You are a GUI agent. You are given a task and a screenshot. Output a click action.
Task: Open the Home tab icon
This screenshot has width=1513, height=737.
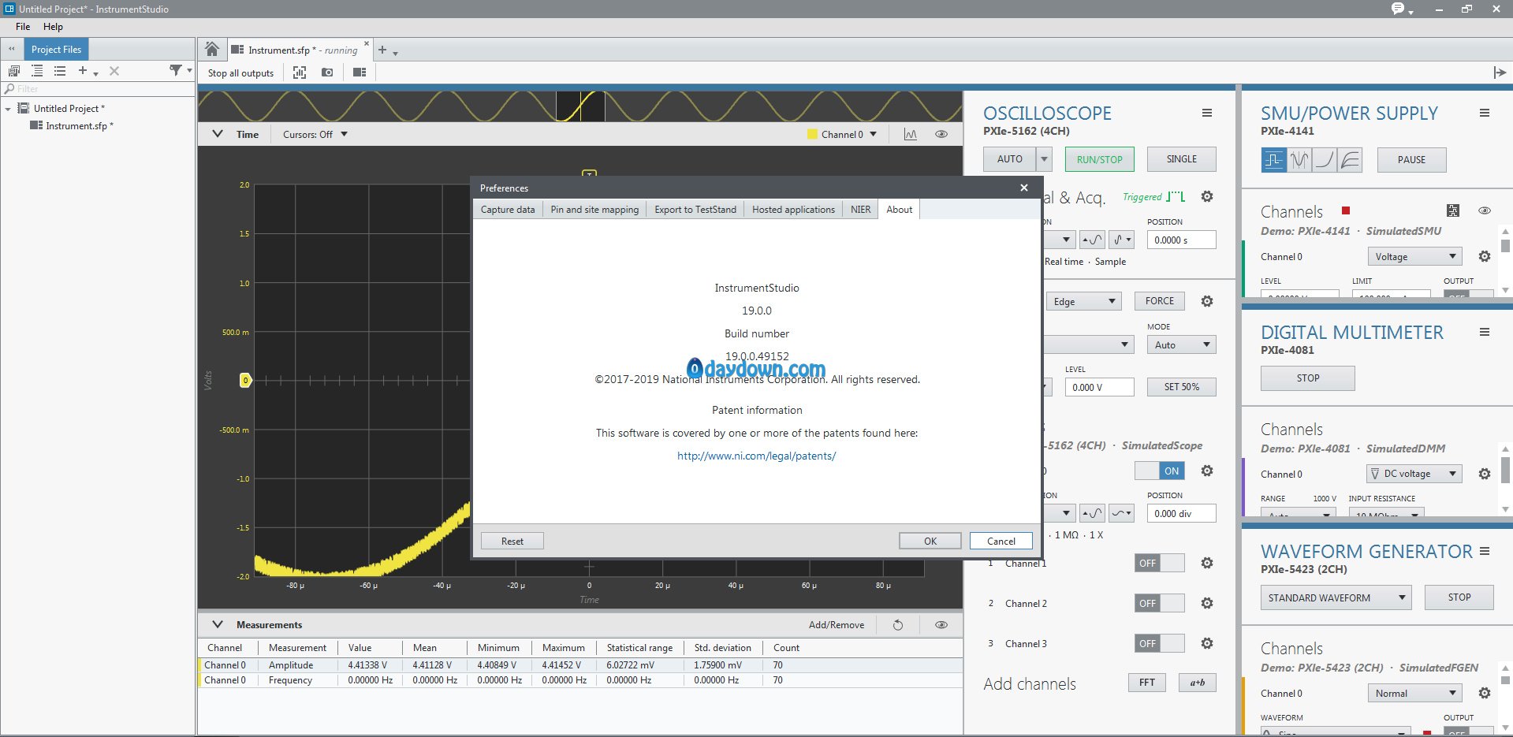point(211,50)
